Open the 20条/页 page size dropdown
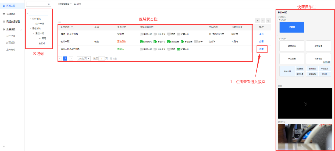335x151 pixels. tap(84, 58)
